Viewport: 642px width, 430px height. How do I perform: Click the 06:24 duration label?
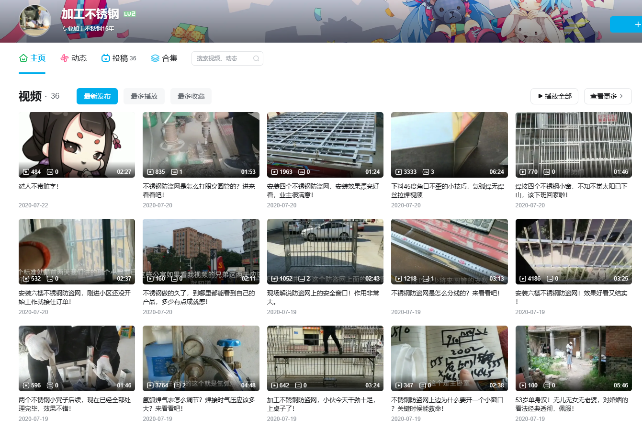coord(496,172)
